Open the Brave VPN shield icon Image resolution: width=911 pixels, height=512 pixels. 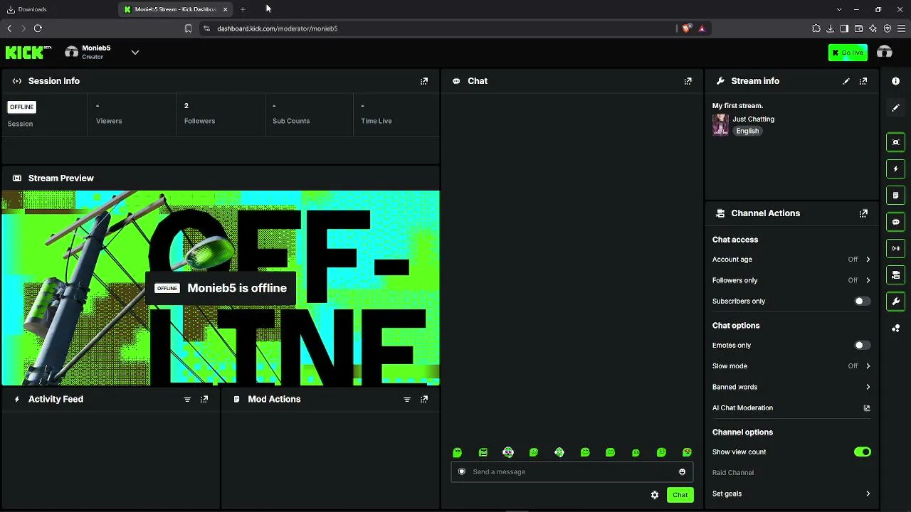pyautogui.click(x=888, y=28)
